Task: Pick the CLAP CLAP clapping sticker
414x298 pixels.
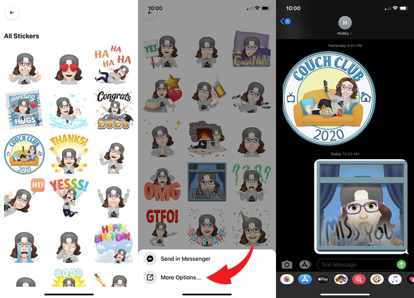Action: 251,96
